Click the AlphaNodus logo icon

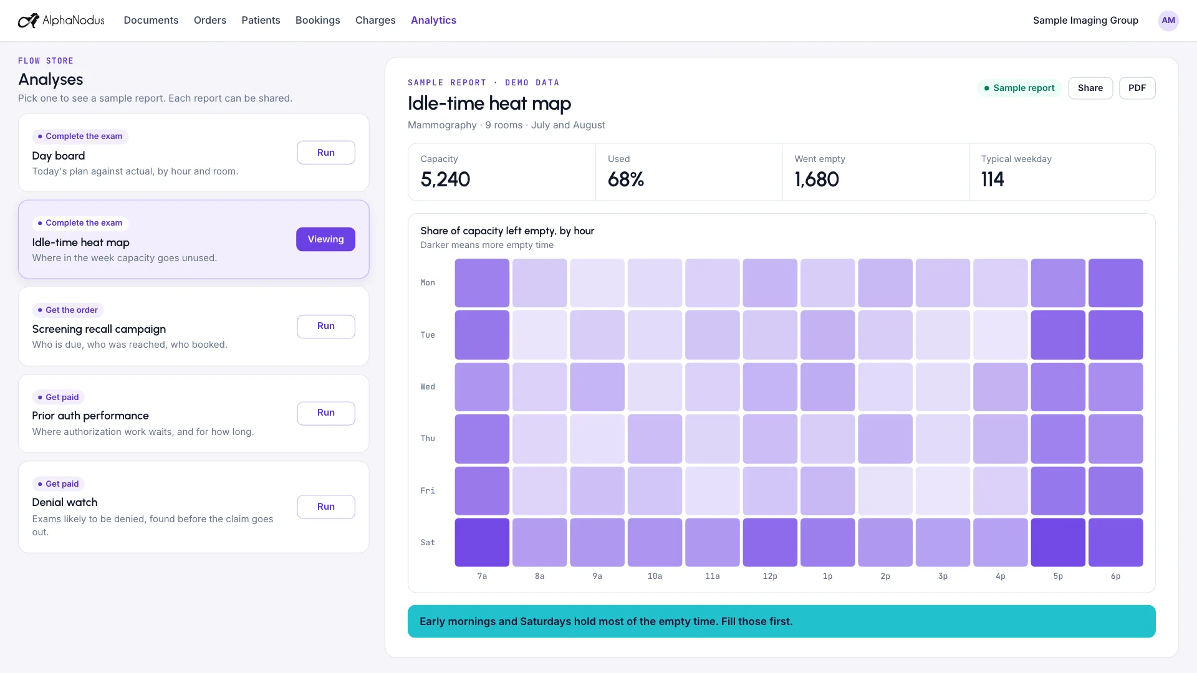28,21
